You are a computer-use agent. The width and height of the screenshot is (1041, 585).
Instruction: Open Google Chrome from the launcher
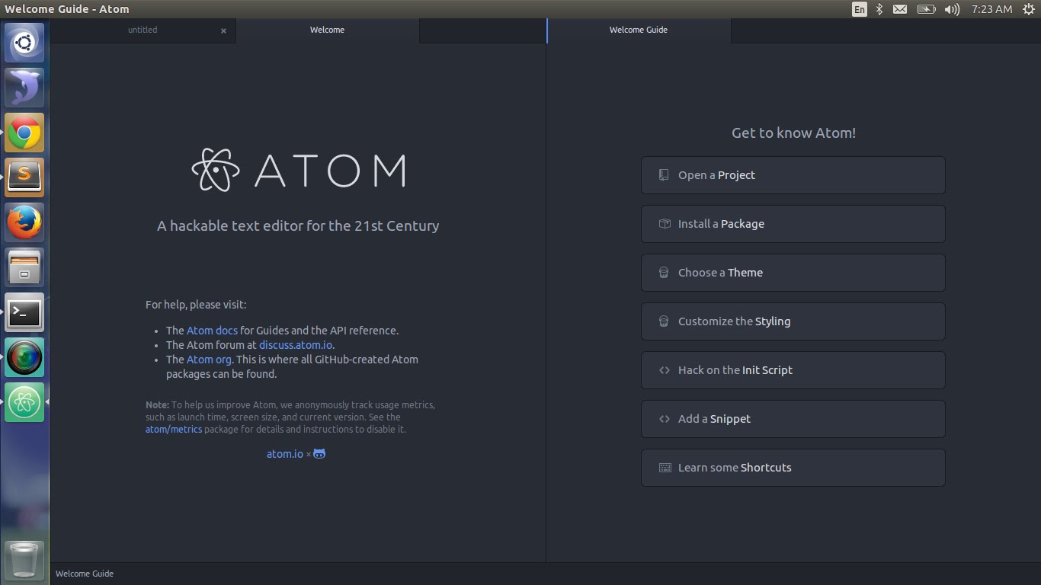pos(24,133)
